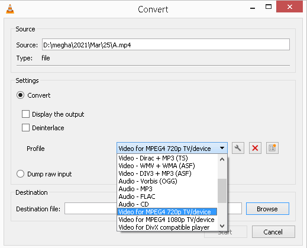
Task: Enable Display the output checkbox
Action: coord(25,114)
